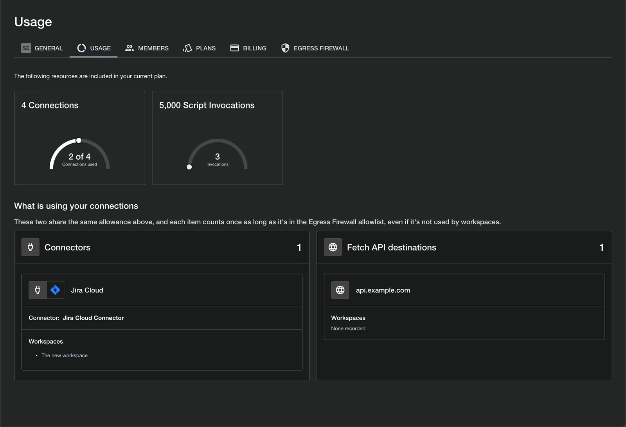Click the Connectors section heading
The height and width of the screenshot is (427, 626).
[x=68, y=247]
